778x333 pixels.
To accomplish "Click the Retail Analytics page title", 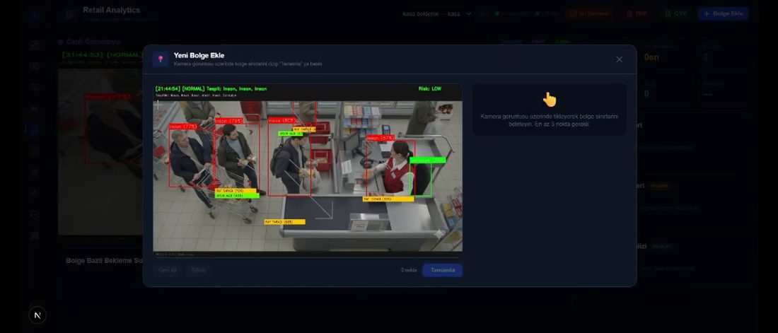I will (112, 10).
